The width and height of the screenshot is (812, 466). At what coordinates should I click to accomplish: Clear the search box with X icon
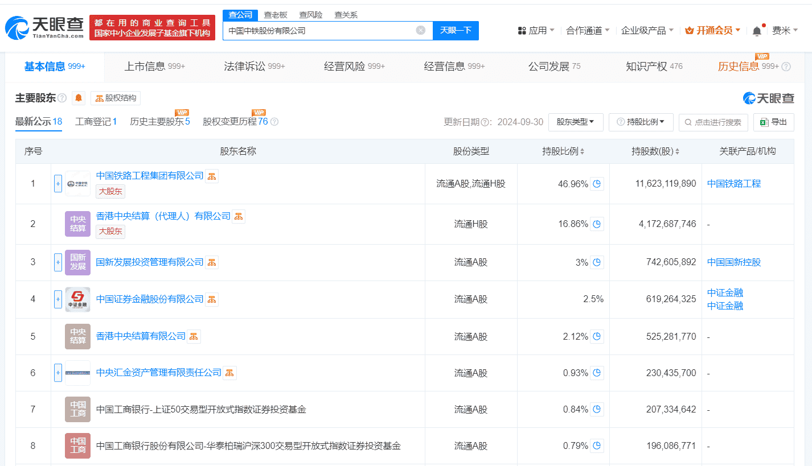pyautogui.click(x=420, y=31)
